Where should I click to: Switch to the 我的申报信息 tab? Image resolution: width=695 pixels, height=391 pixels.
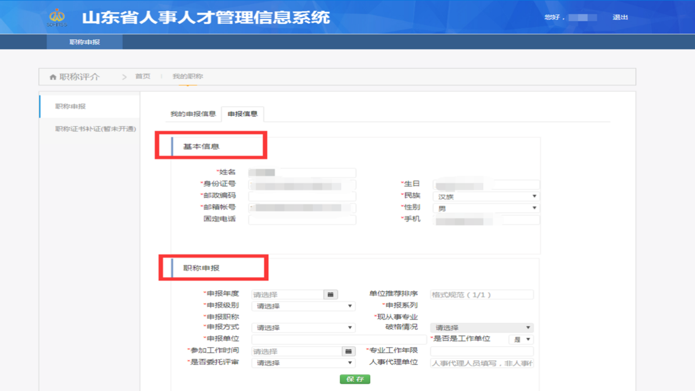(193, 114)
